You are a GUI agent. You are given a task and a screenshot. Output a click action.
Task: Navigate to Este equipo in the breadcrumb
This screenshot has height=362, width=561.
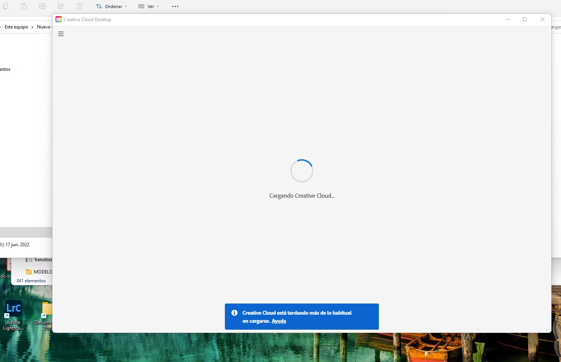point(15,27)
